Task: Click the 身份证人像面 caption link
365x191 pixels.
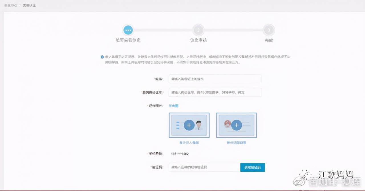Action: pyautogui.click(x=189, y=142)
